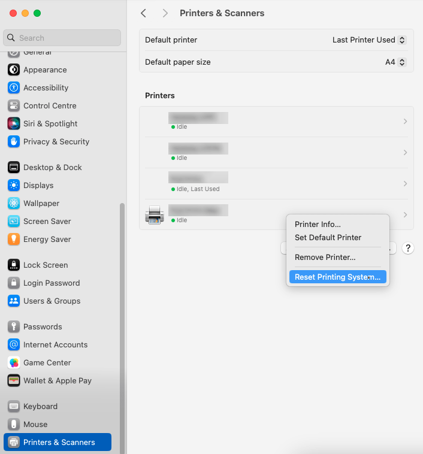Select the Wallpaper sidebar label
Screen dimensions: 423x454
point(41,203)
